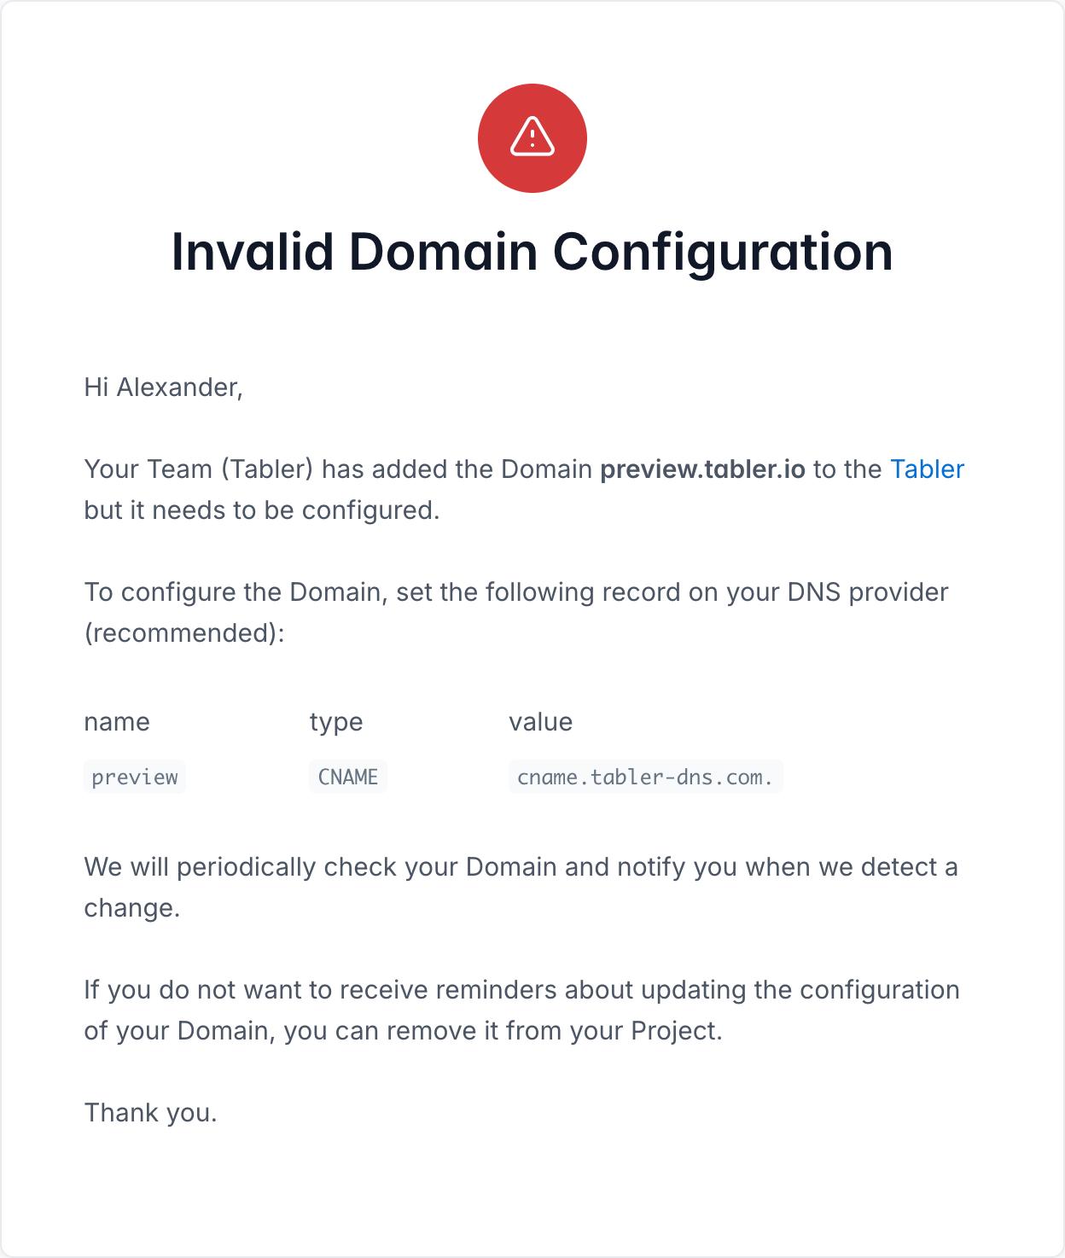Click the "name" column header

click(x=117, y=722)
